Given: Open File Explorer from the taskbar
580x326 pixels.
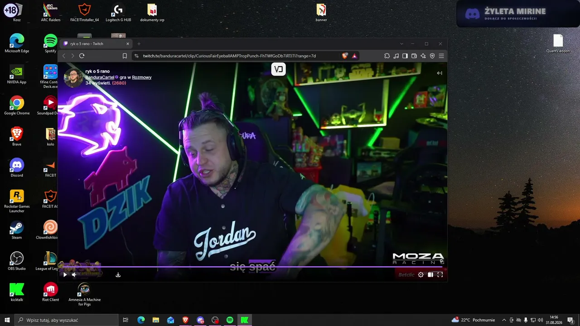Looking at the screenshot, I should point(155,320).
